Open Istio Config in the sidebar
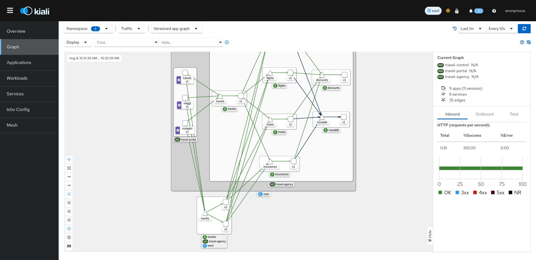The image size is (536, 260). pos(18,110)
